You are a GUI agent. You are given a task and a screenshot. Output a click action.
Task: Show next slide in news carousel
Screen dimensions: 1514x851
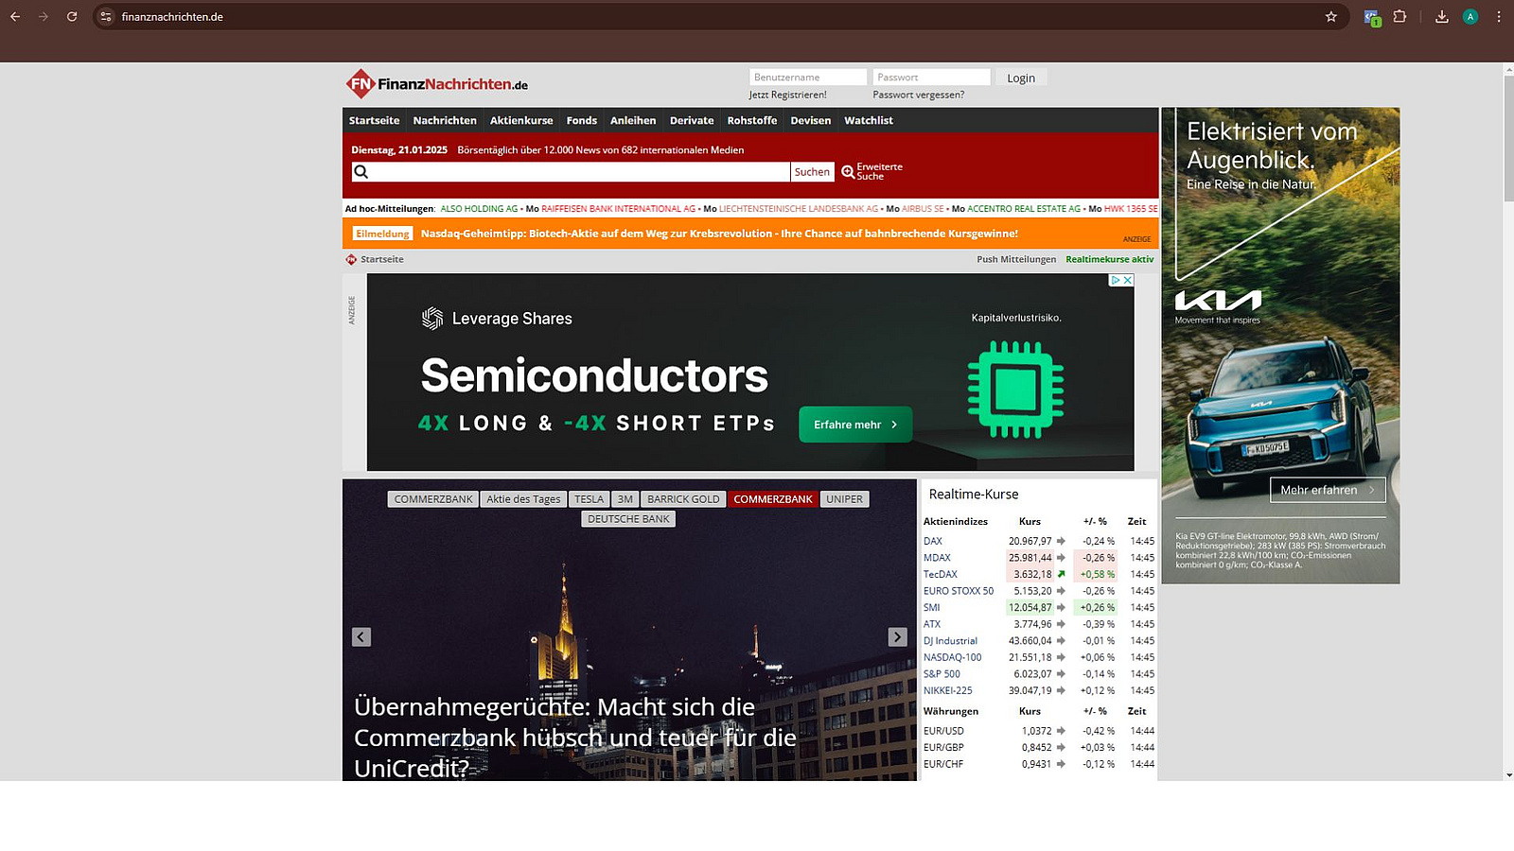pyautogui.click(x=898, y=637)
